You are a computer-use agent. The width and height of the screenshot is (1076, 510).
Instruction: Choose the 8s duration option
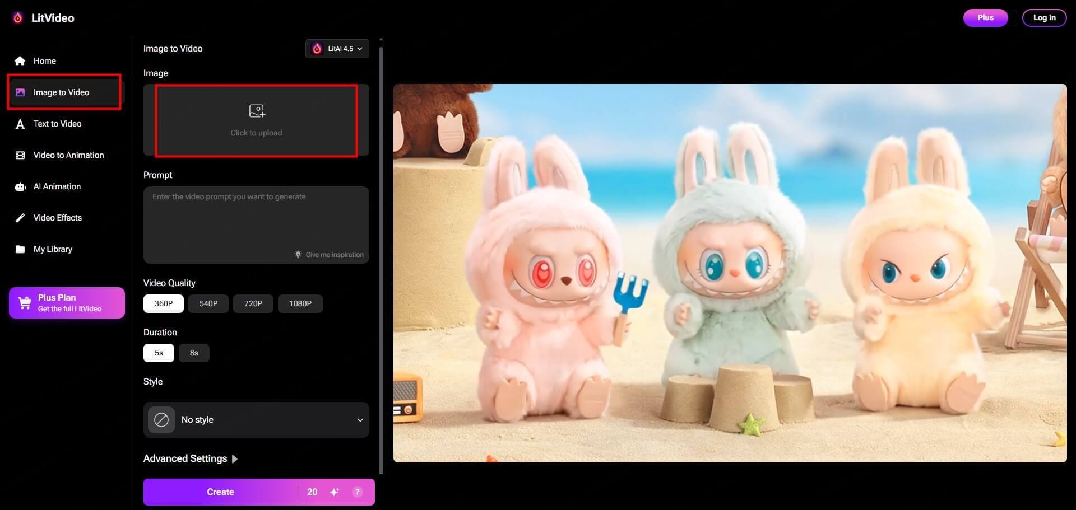194,353
